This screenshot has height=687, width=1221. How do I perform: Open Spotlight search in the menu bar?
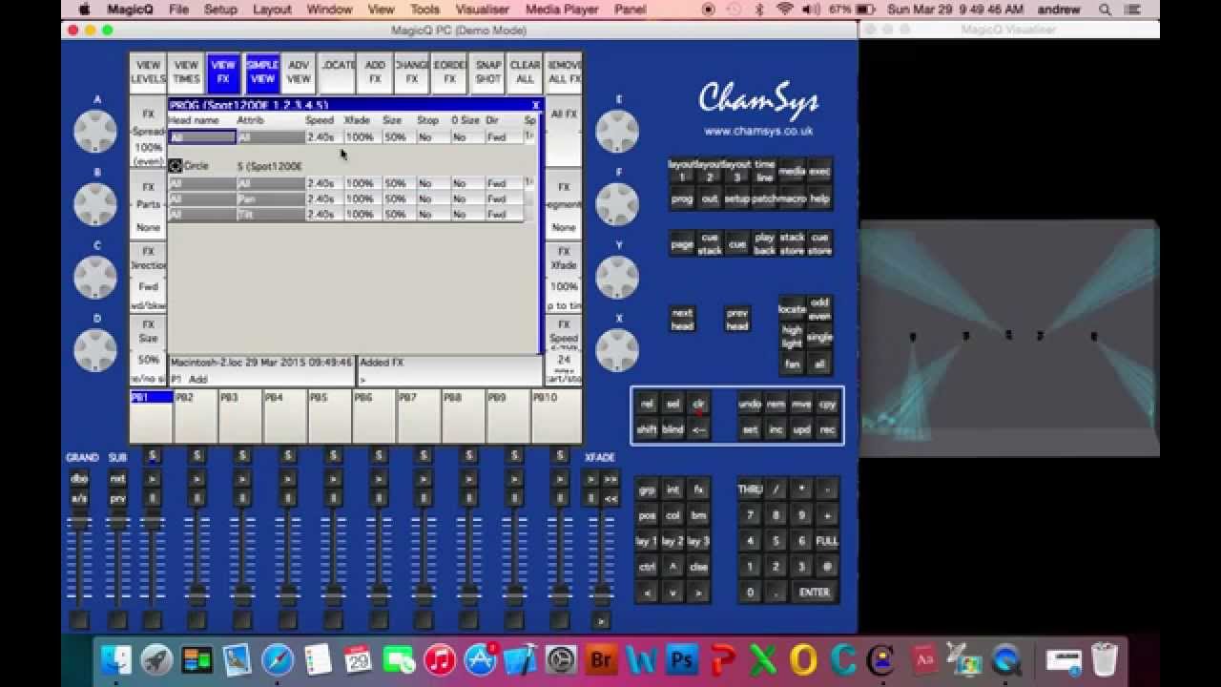pyautogui.click(x=1105, y=10)
